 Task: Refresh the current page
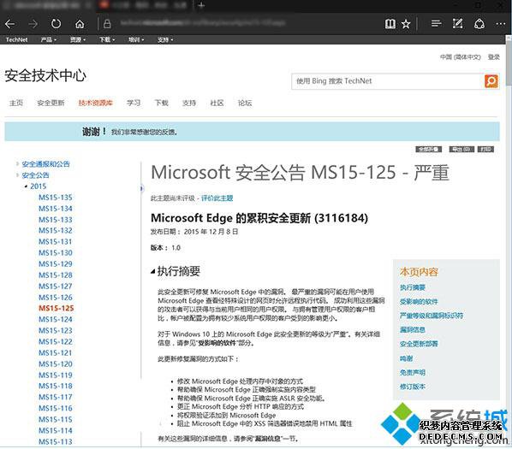[56, 24]
